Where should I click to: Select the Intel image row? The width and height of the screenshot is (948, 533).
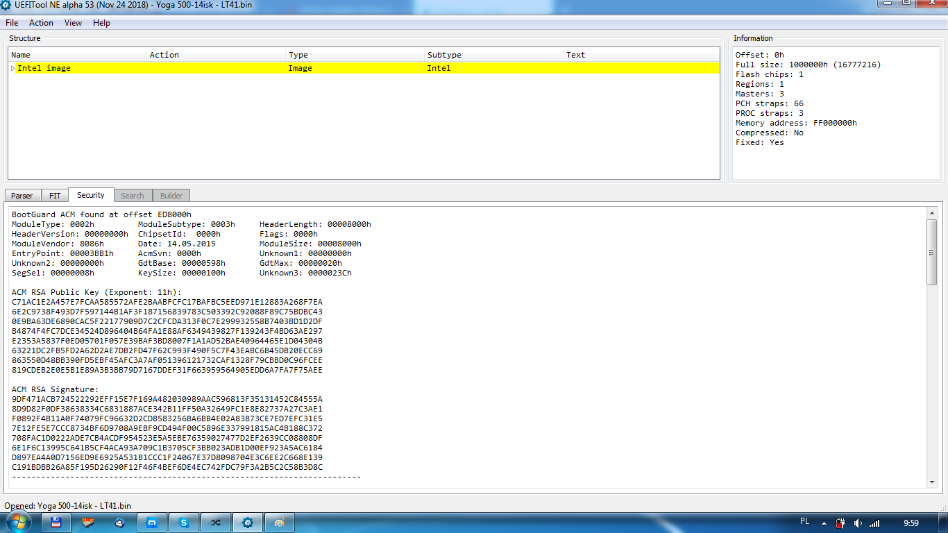click(364, 68)
